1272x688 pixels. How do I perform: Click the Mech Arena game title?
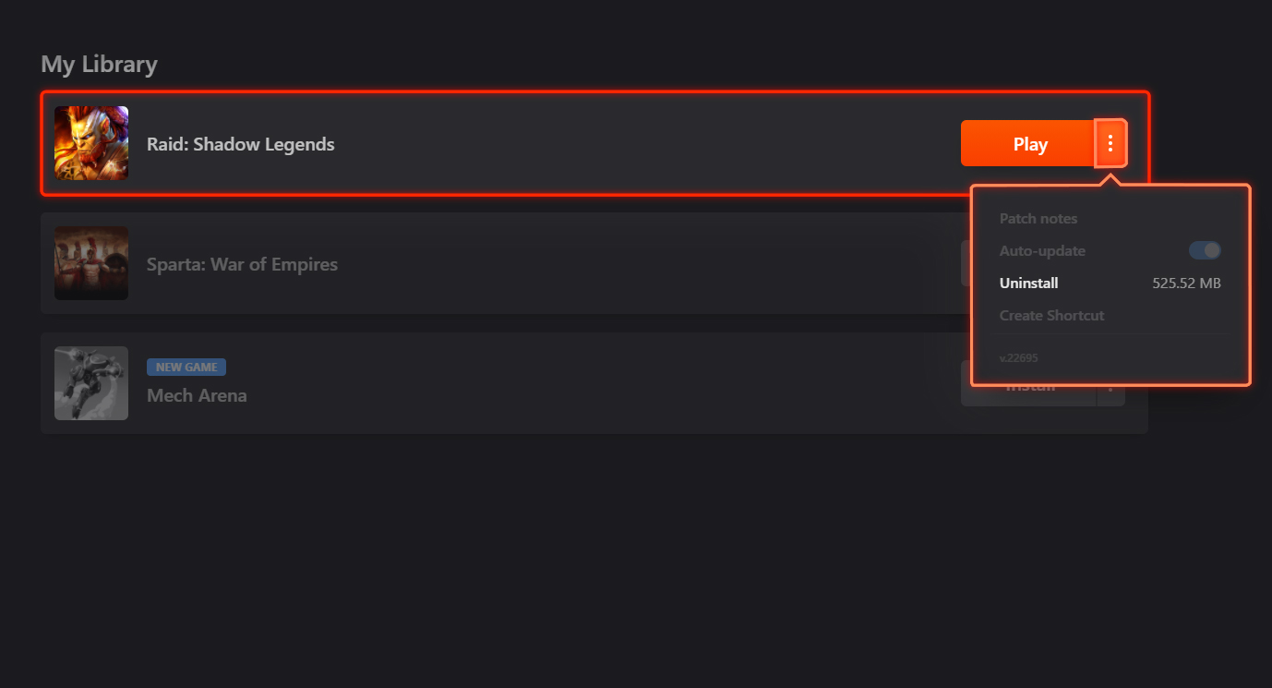point(197,395)
